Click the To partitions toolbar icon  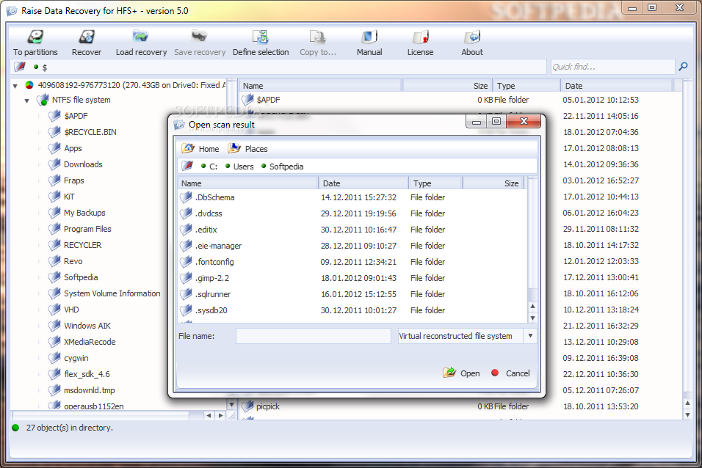click(35, 37)
